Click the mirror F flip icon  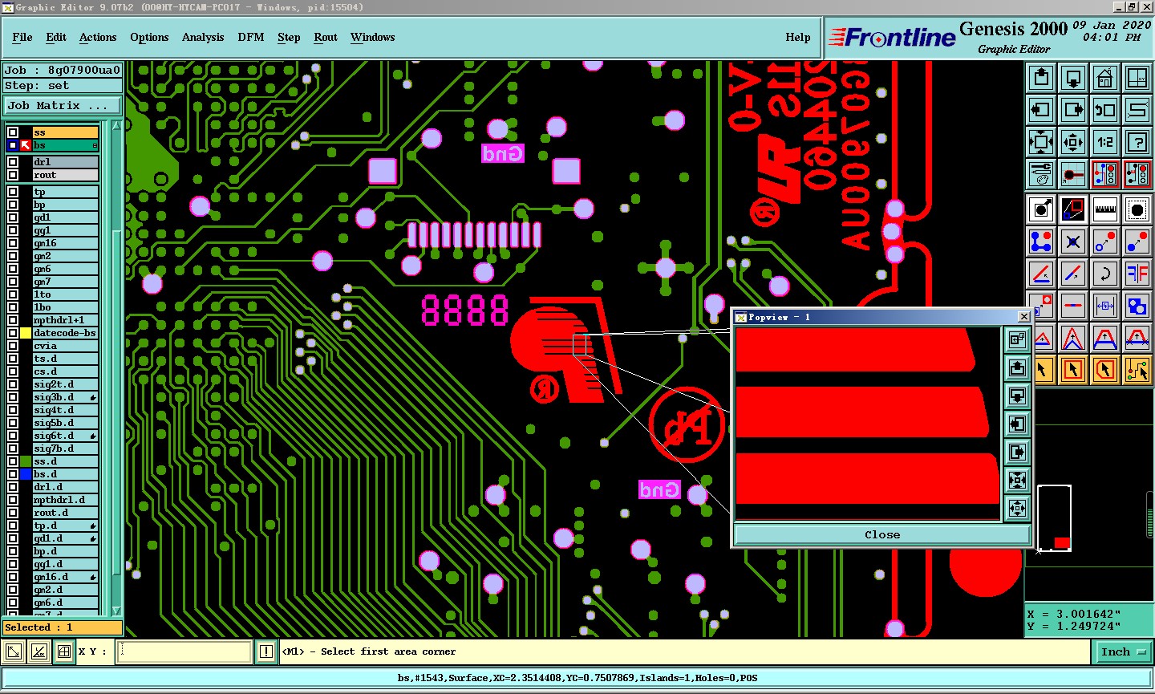click(1137, 274)
